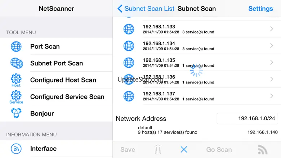The image size is (281, 158).
Task: Open details chevron for 192.168.1.134
Action: pos(272,46)
